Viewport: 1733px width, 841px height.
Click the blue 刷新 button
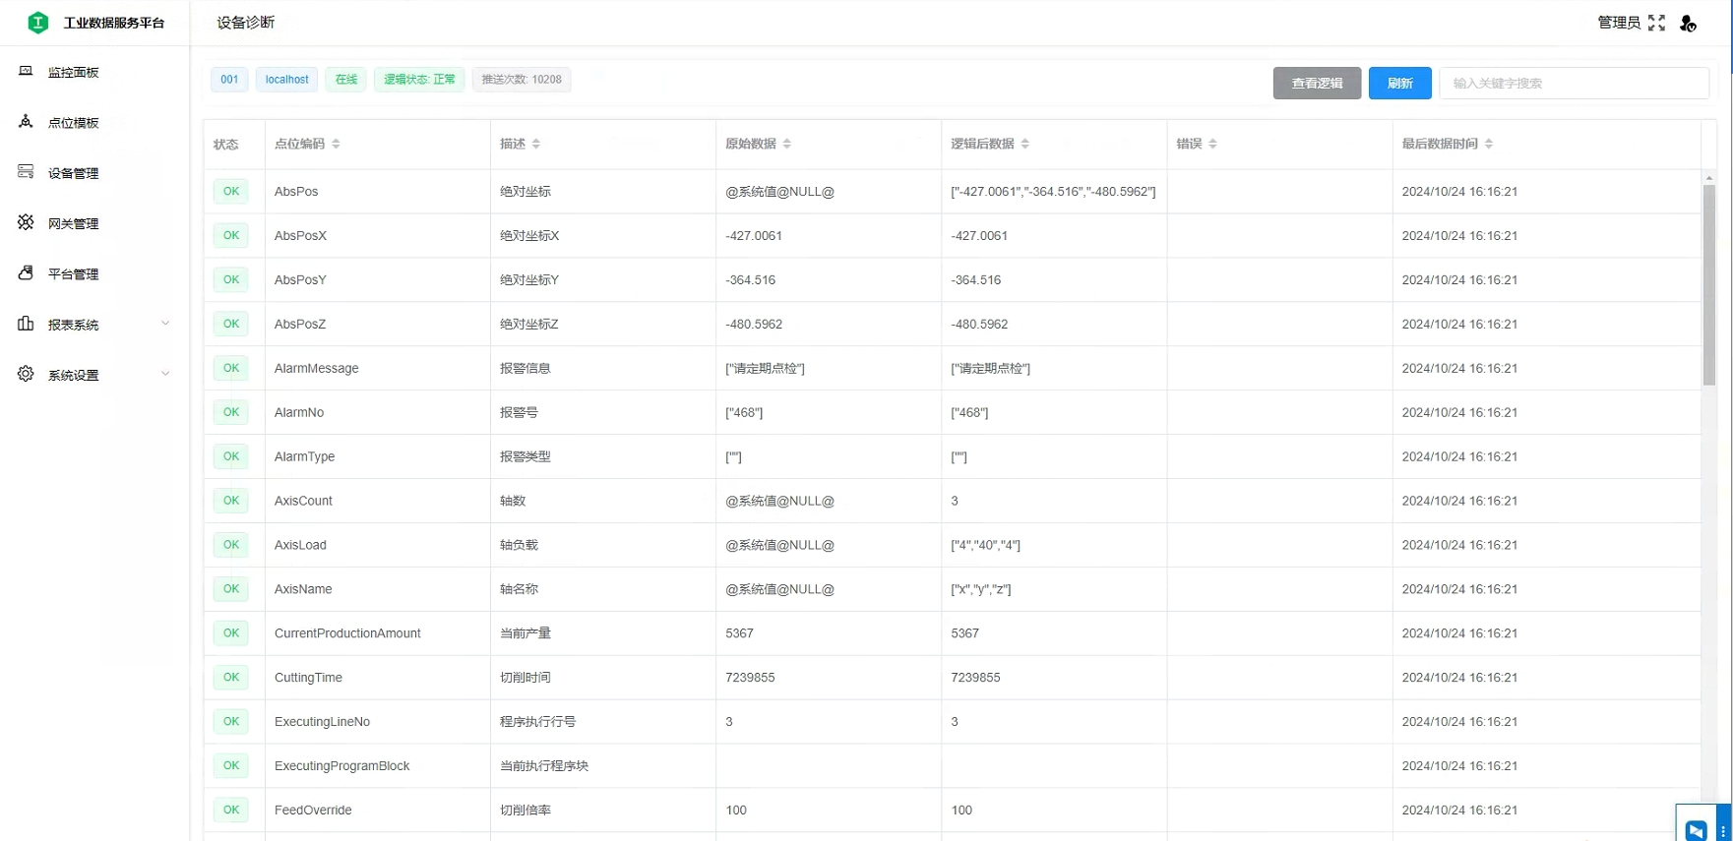(1399, 83)
